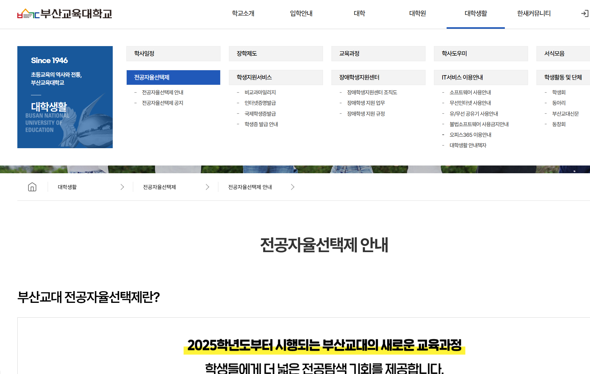Open the 학생증 발급 안내 page
Image resolution: width=590 pixels, height=374 pixels.
261,124
